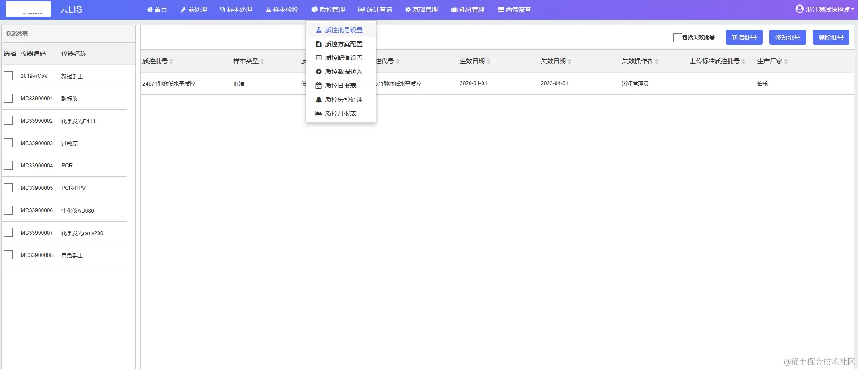Click the 仪器列表 panel header
Screen dimensions: 858x369
coord(69,34)
